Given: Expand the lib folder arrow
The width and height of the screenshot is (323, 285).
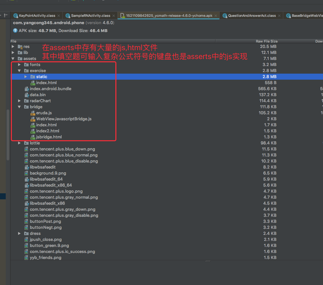Looking at the screenshot, I should point(13,52).
